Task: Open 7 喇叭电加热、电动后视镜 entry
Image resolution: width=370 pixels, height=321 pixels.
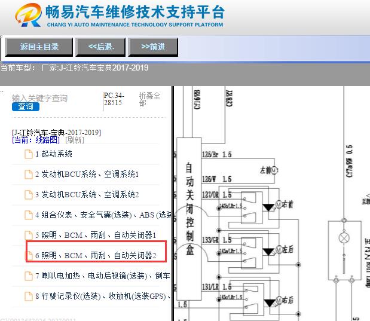Action: 103,276
